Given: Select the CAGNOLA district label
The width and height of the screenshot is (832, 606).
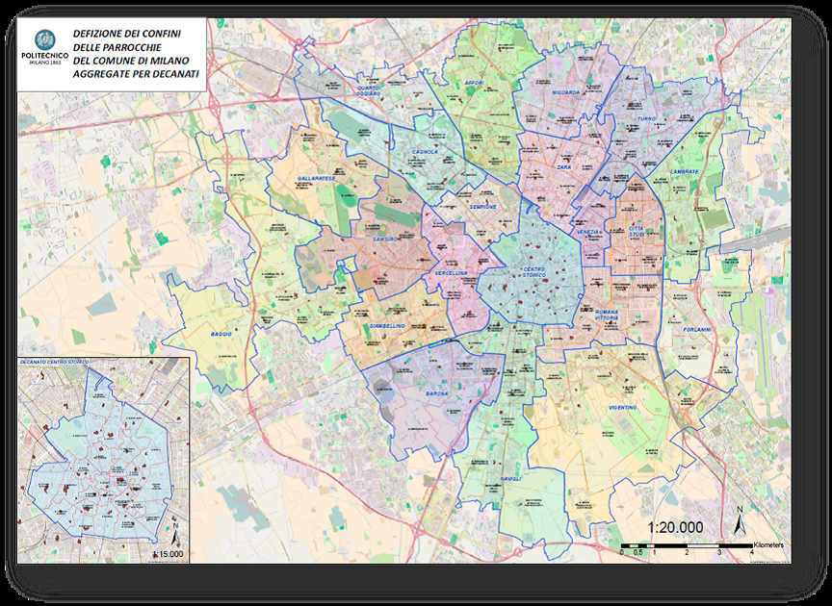Looking at the screenshot, I should coord(425,152).
